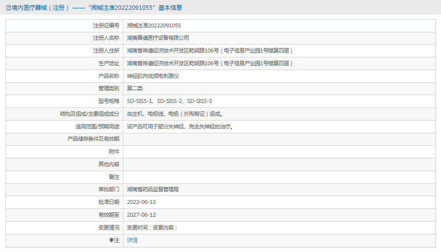Viewport: 441px width, 252px height.
Task: Click the 附件 row label
Action: click(114, 151)
